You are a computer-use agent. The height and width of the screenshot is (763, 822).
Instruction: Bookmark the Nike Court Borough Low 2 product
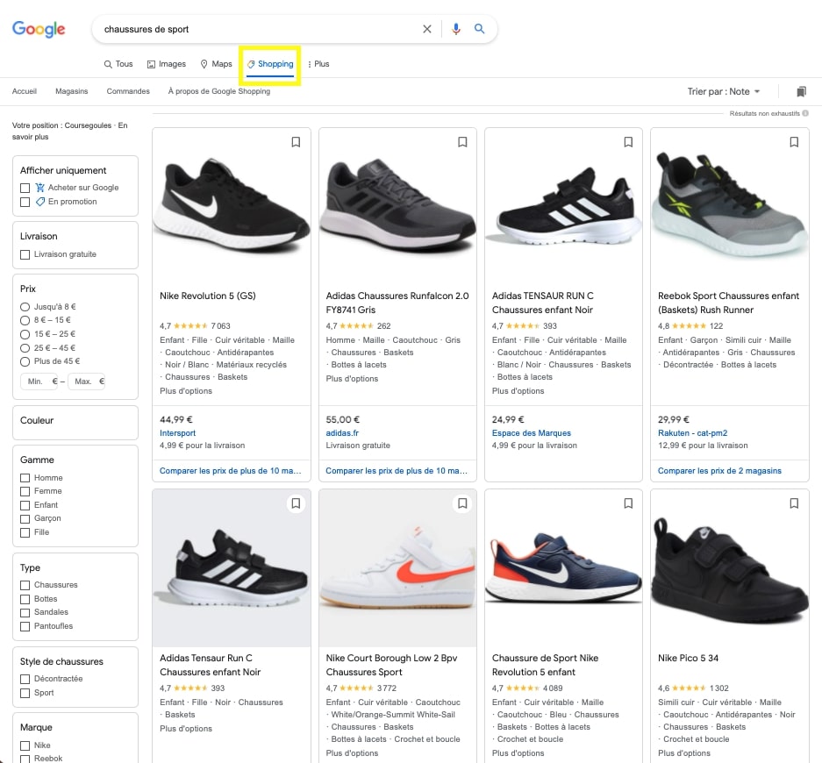(462, 503)
